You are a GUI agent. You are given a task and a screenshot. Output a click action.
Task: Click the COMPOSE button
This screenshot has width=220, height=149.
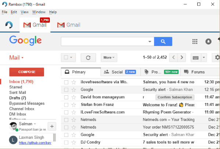[27, 72]
